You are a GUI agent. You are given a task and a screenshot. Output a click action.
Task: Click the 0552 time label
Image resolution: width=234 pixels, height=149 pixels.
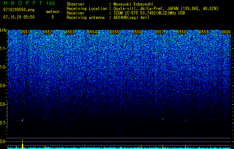point(48,32)
